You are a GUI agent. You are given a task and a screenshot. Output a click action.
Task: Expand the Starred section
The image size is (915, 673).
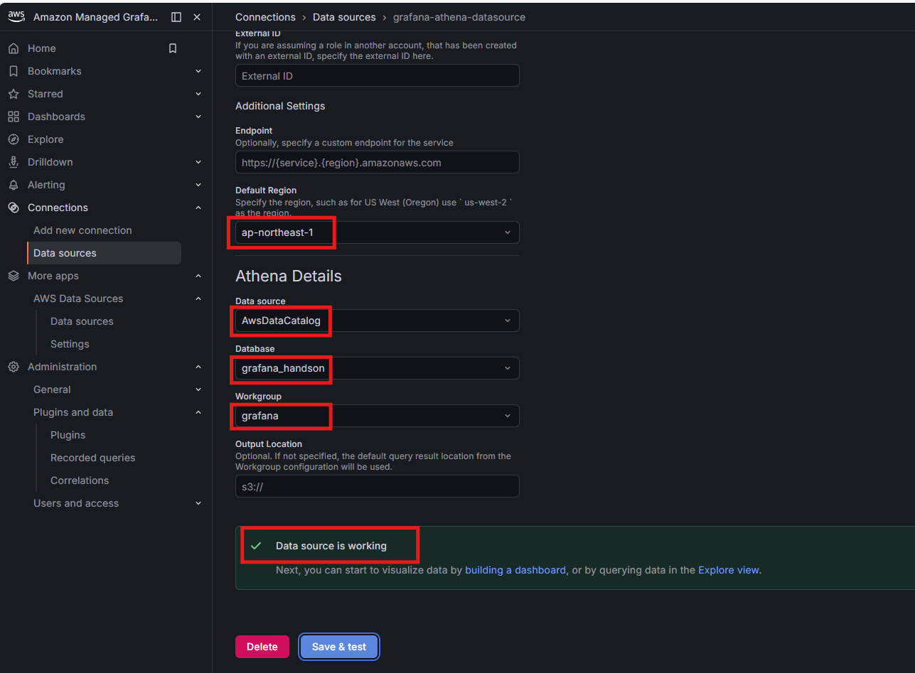click(198, 94)
